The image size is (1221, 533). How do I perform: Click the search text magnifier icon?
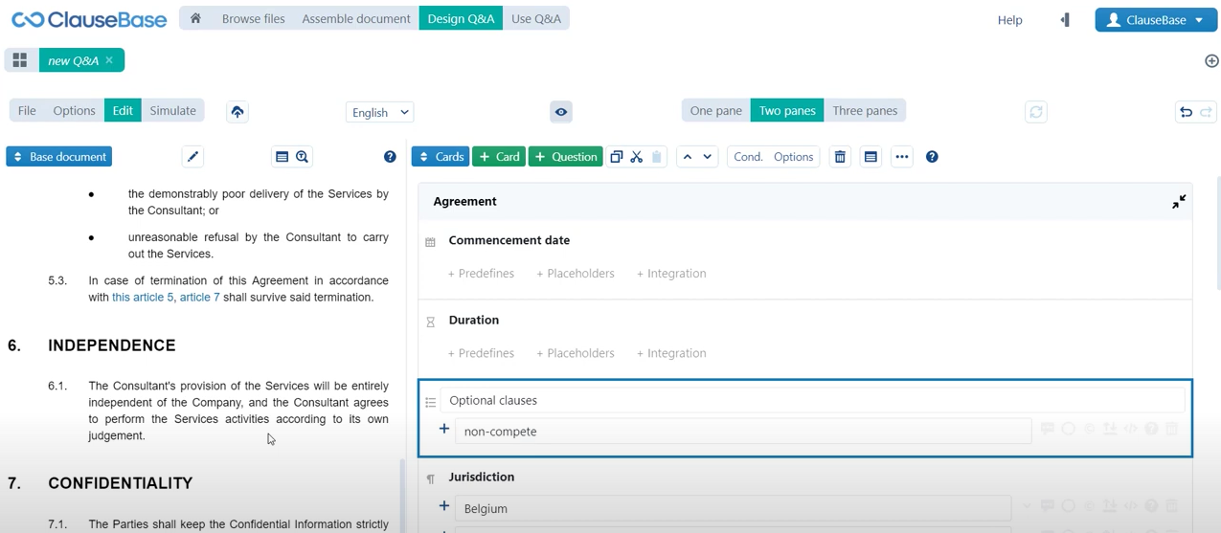pos(303,157)
